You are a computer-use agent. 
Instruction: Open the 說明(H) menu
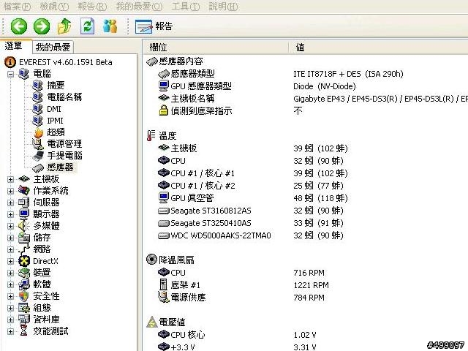click(x=223, y=7)
